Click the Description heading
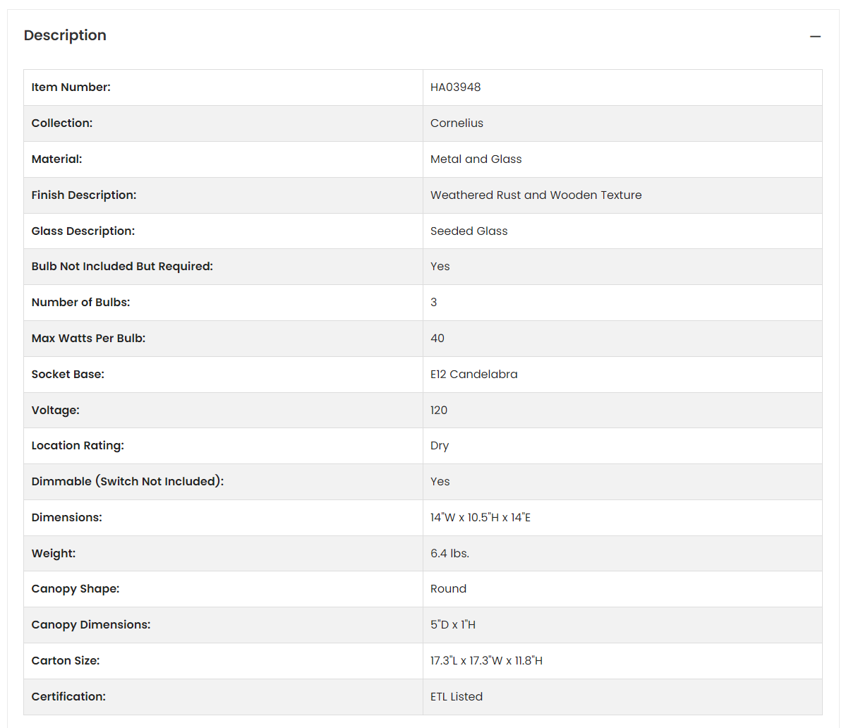Screen dimensions: 851x728 [x=65, y=35]
